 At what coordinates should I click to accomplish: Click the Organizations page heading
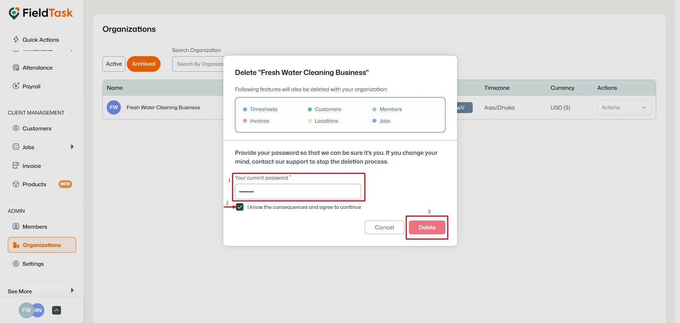tap(129, 29)
